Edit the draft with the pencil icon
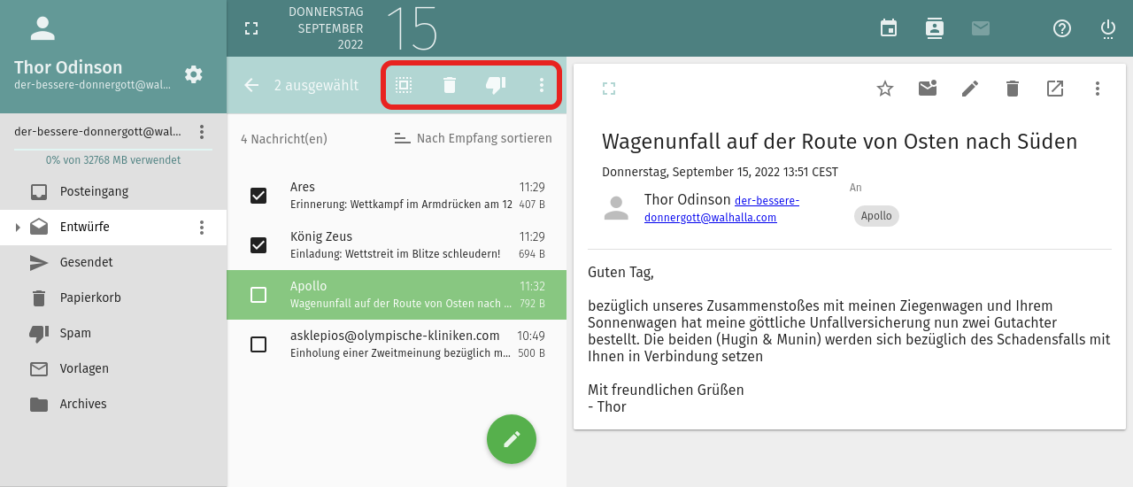Viewport: 1133px width, 487px height. point(970,89)
